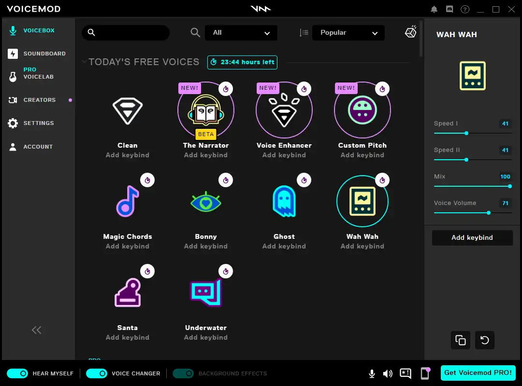The width and height of the screenshot is (522, 386).
Task: Reset Wah Wah settings to default
Action: (484, 340)
